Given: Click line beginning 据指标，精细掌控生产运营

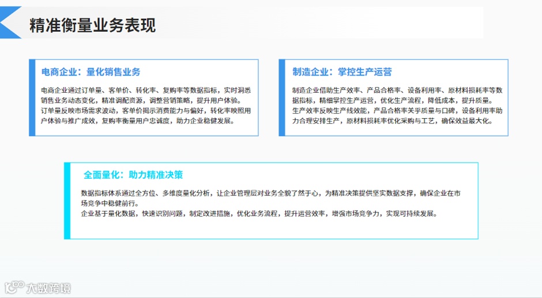Looking at the screenshot, I should coord(393,101).
